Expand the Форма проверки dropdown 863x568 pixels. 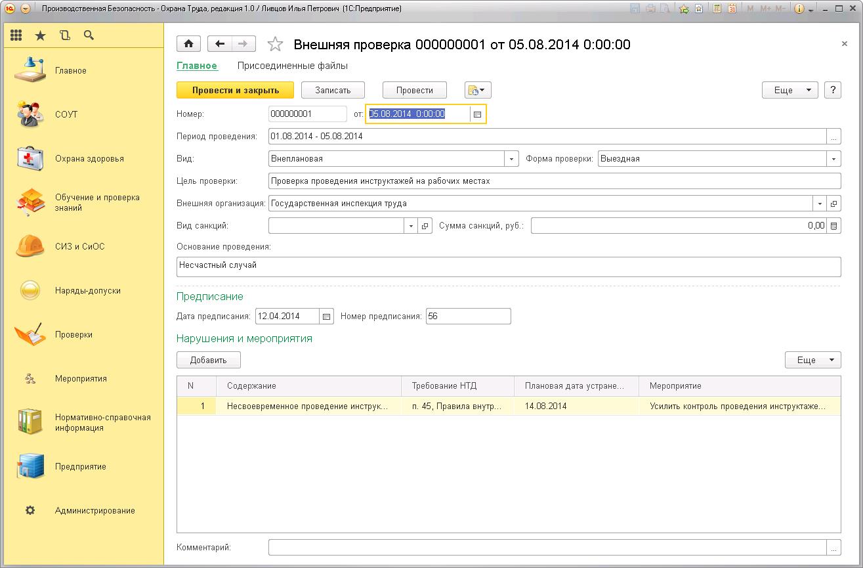pyautogui.click(x=834, y=159)
